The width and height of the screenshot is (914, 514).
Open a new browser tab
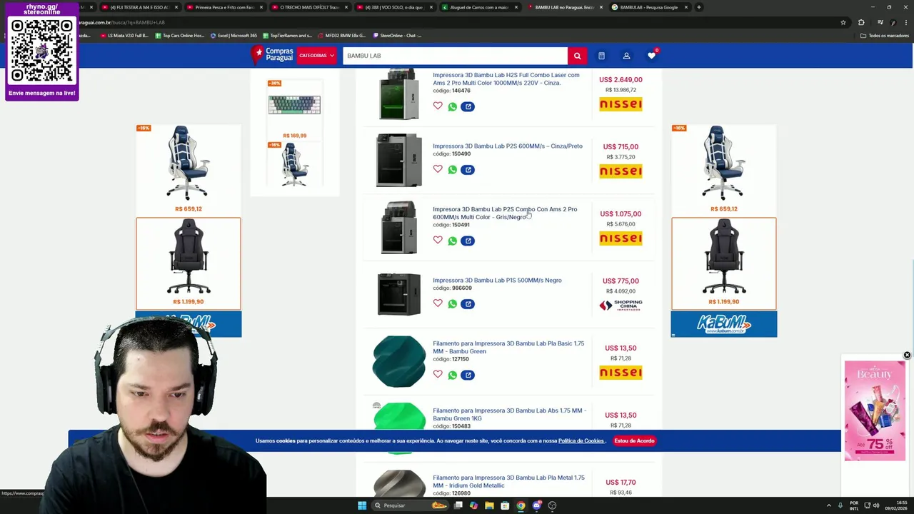click(699, 7)
